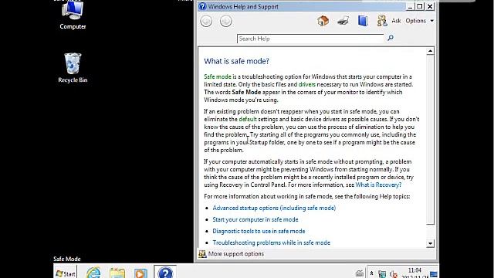Open Advanced startup options (including safe mode)
Screen dimensions: 494x278
pyautogui.click(x=274, y=208)
